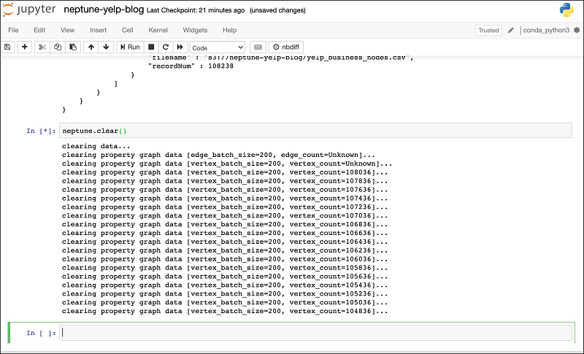Move selected cell up with the arrow
584x354 pixels.
pos(91,47)
